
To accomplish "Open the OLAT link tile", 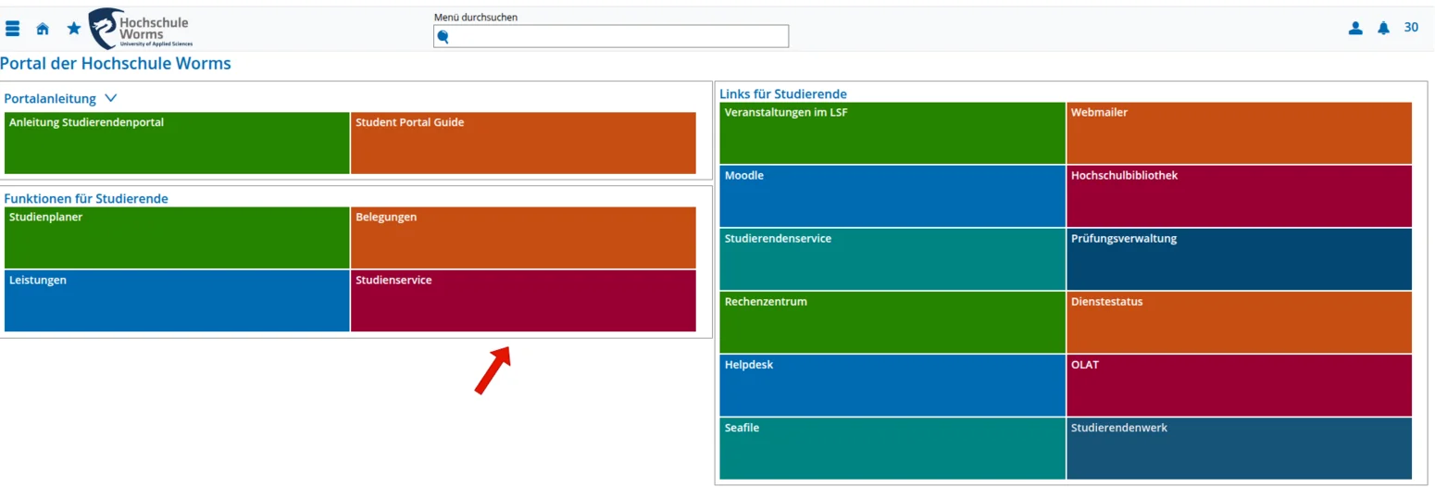I will tap(1240, 384).
